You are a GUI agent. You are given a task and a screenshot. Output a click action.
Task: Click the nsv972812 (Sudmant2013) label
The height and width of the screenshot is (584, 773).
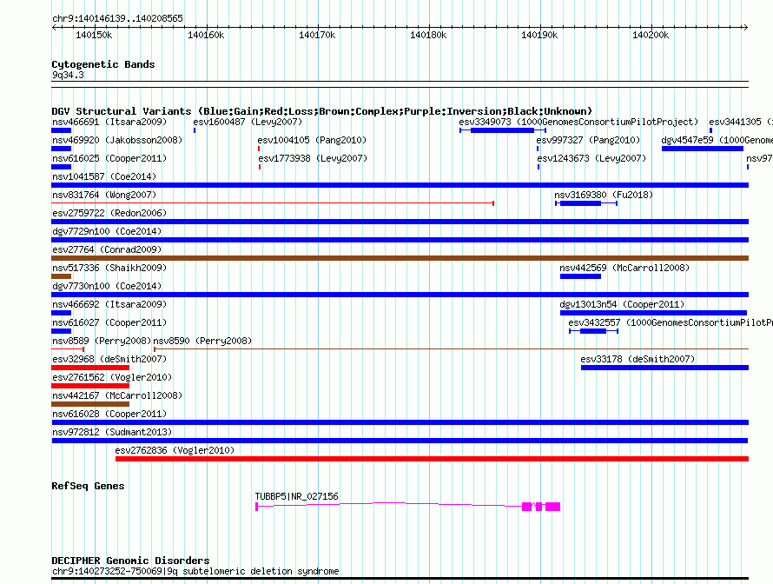coord(112,432)
